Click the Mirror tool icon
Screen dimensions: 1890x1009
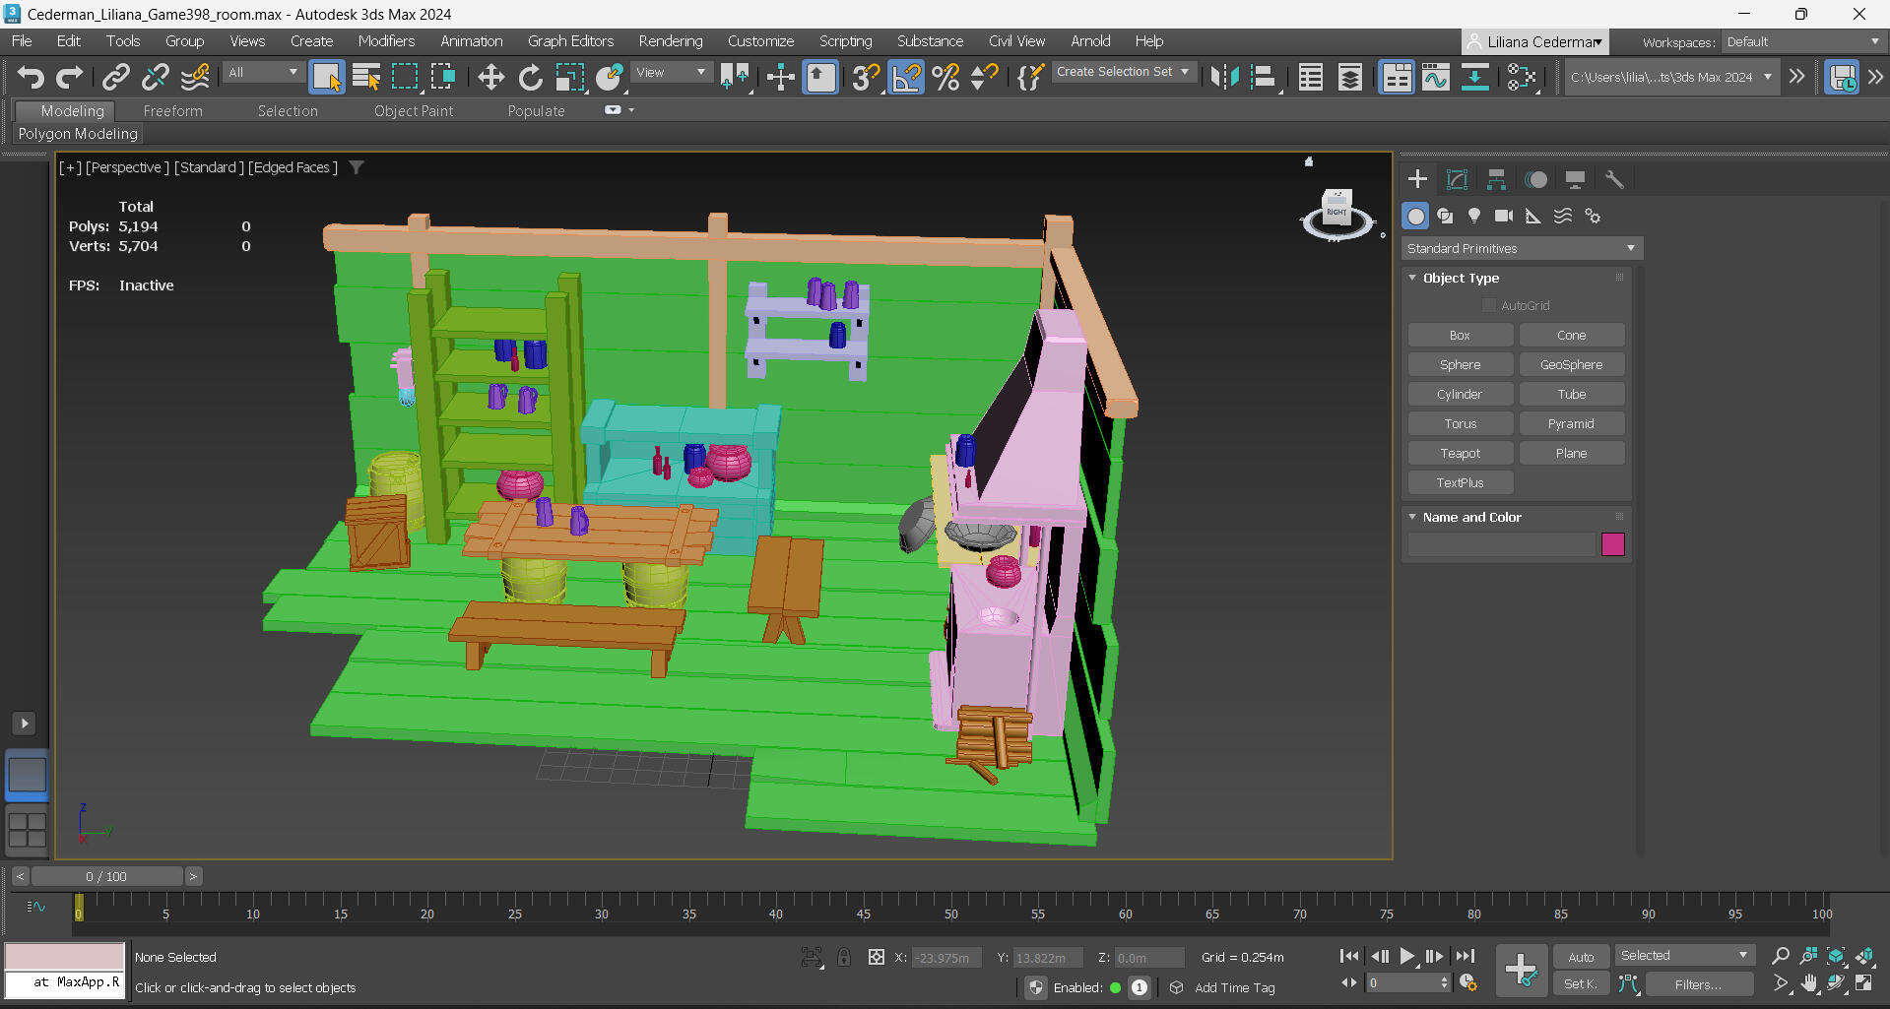click(1224, 77)
